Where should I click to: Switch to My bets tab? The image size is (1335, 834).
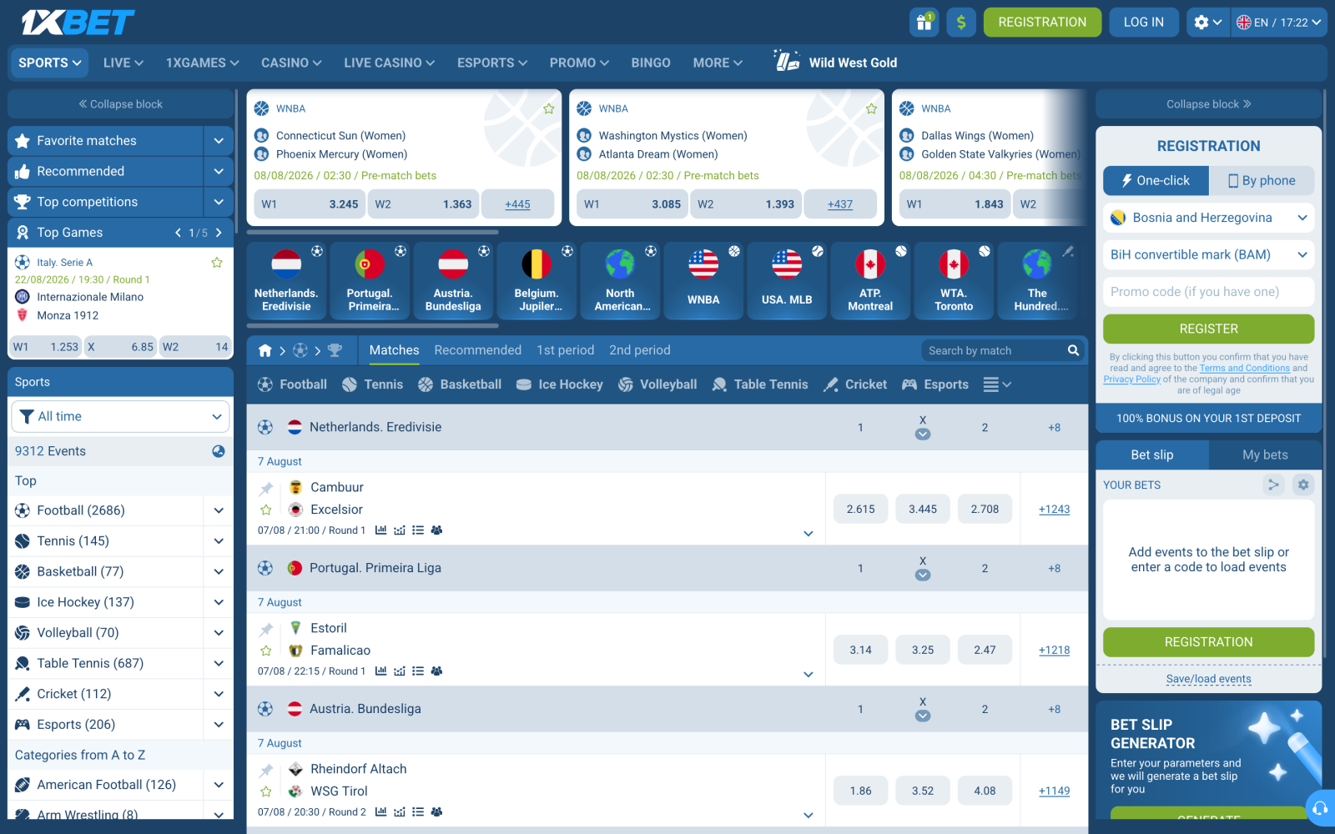click(x=1265, y=455)
